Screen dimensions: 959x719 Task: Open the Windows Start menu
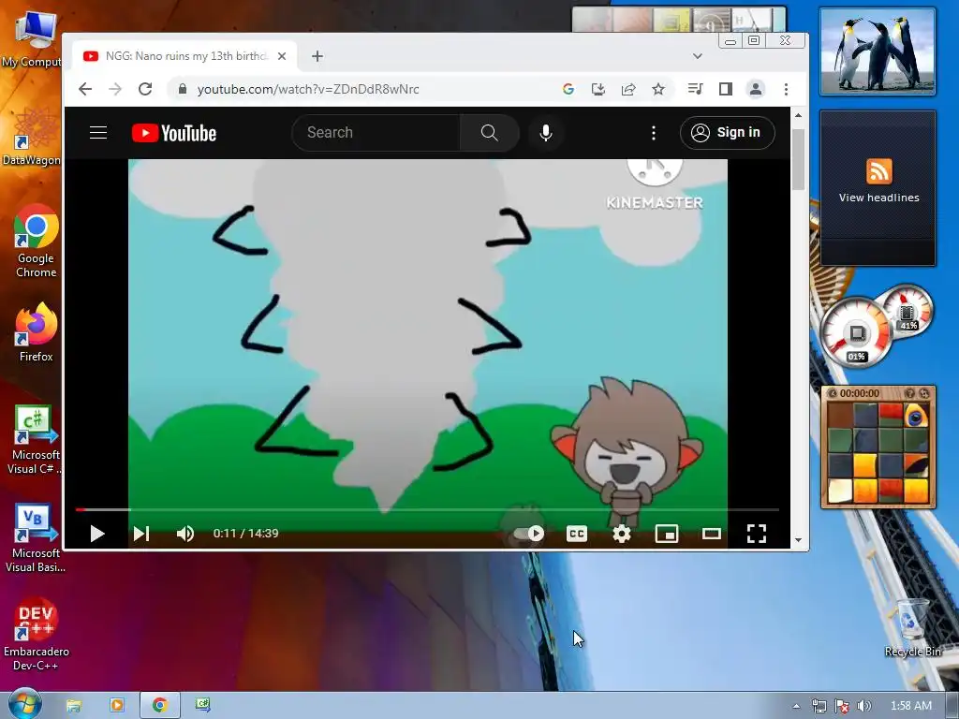pyautogui.click(x=24, y=704)
